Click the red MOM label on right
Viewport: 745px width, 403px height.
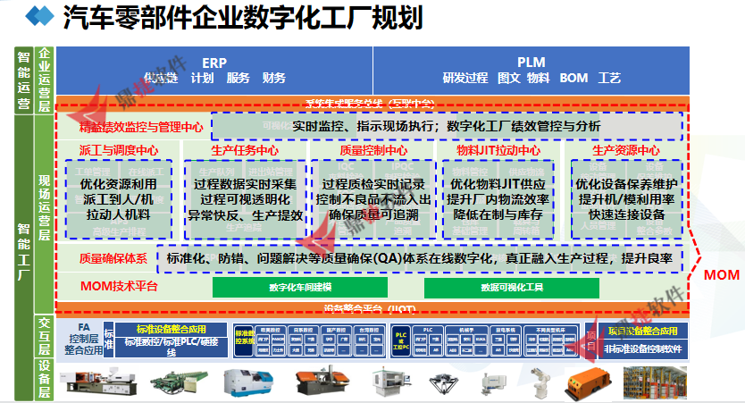[x=722, y=274]
